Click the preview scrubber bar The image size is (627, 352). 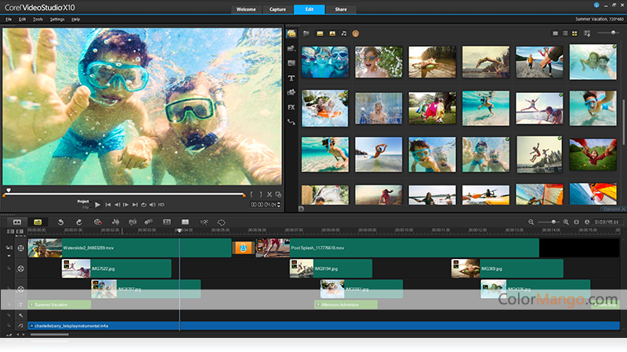124,194
